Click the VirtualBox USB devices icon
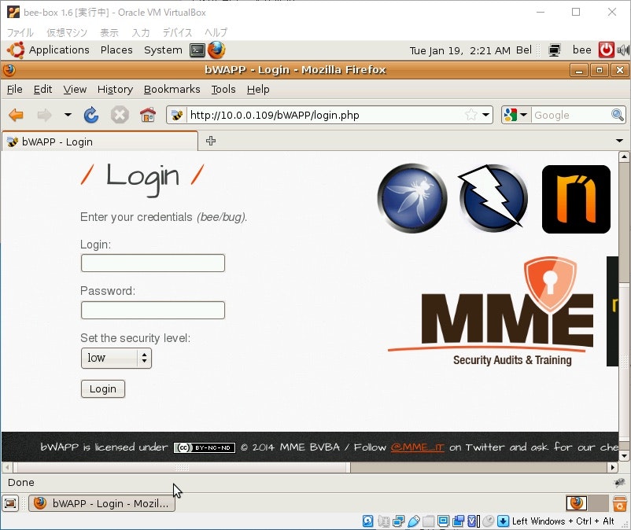Image resolution: width=631 pixels, height=530 pixels. coord(413,521)
